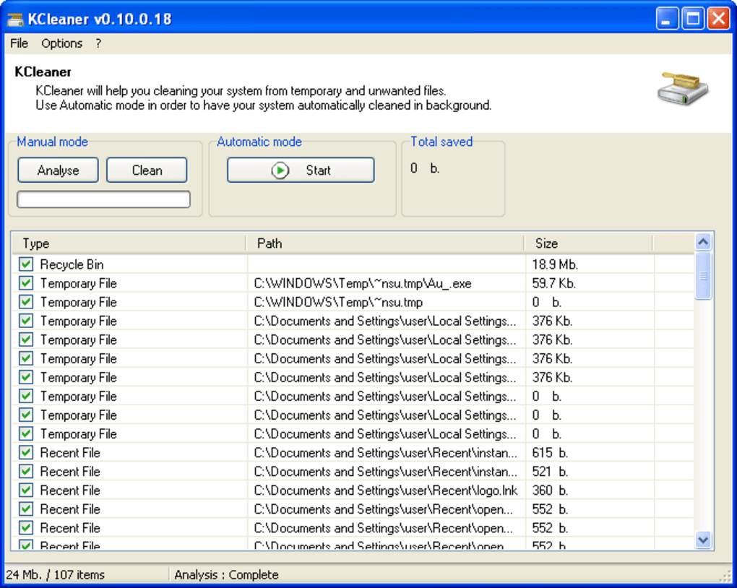Select the Recent\logo.lnk path

point(385,490)
